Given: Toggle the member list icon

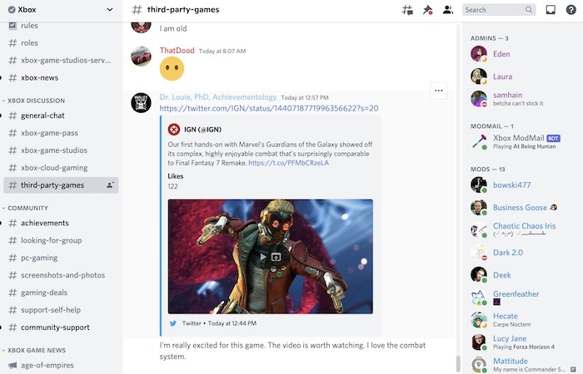Looking at the screenshot, I should tap(448, 10).
